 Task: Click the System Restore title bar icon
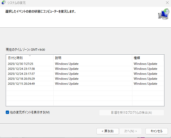[4, 3]
